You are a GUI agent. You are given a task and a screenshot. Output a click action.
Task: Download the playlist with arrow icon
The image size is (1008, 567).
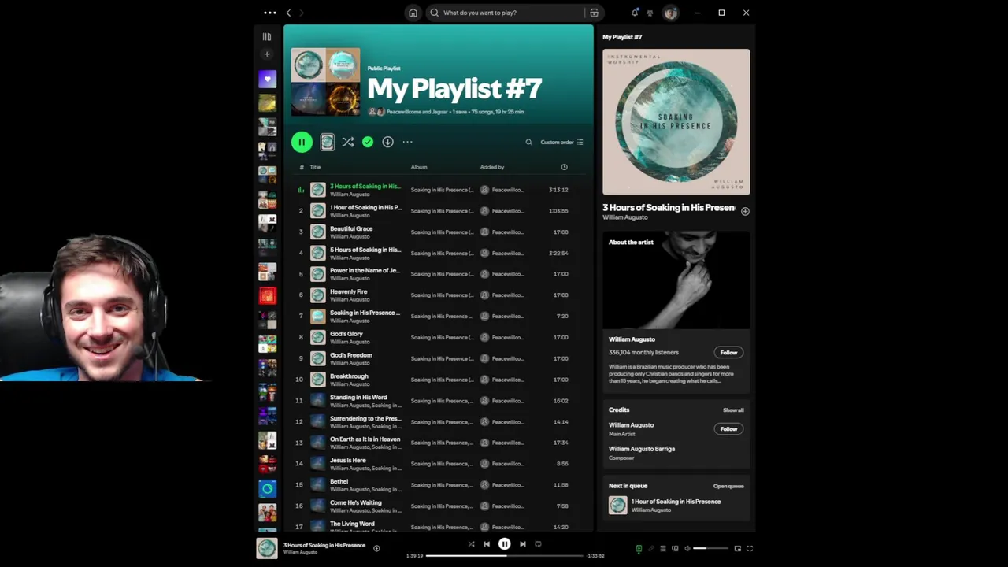387,142
